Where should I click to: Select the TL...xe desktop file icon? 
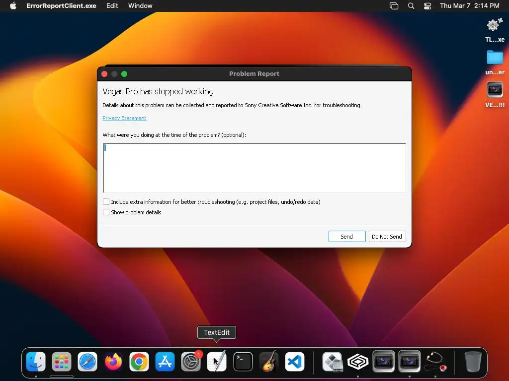click(x=495, y=30)
